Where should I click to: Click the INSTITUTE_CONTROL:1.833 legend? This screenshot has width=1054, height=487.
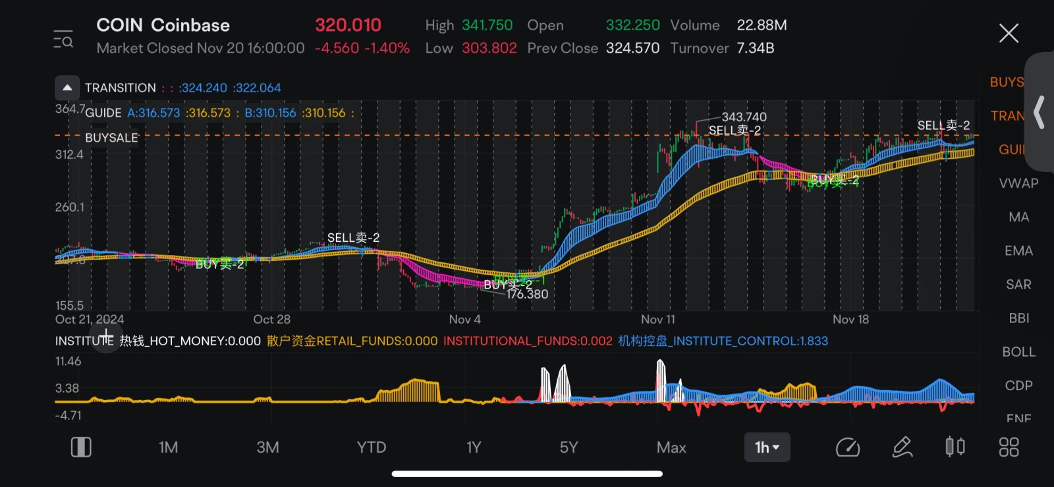pyautogui.click(x=723, y=341)
